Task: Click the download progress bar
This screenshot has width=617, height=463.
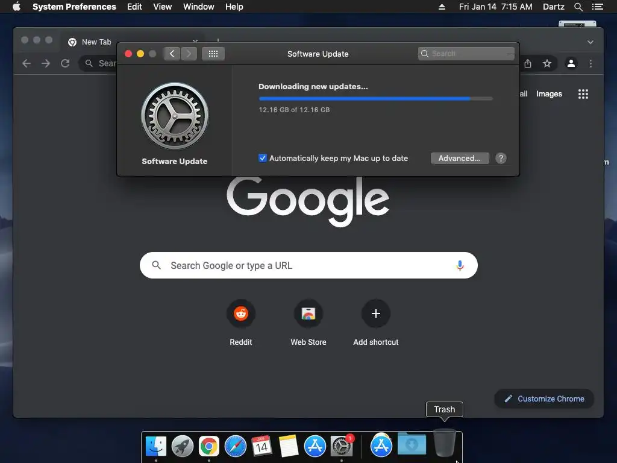Action: (375, 98)
